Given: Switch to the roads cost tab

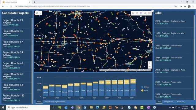Looking at the screenshot, I should [x=181, y=102].
